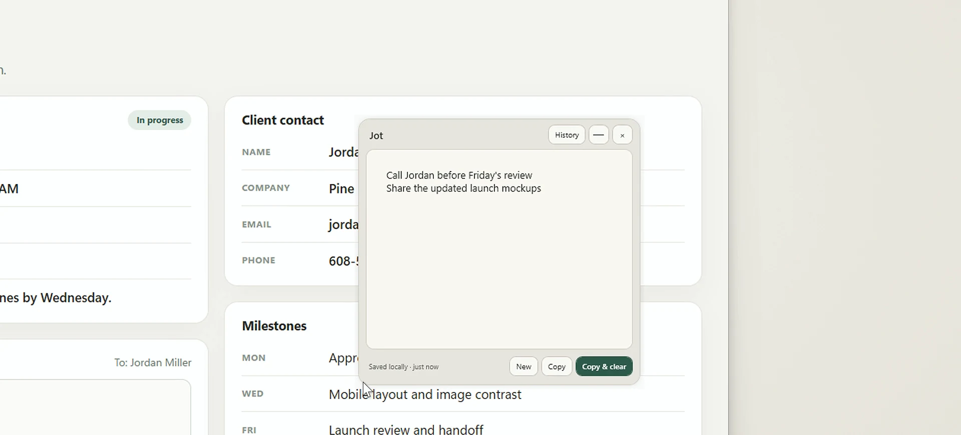Viewport: 961px width, 435px height.
Task: Click the message box below 'To: Jordan Miller'
Action: tap(95, 407)
